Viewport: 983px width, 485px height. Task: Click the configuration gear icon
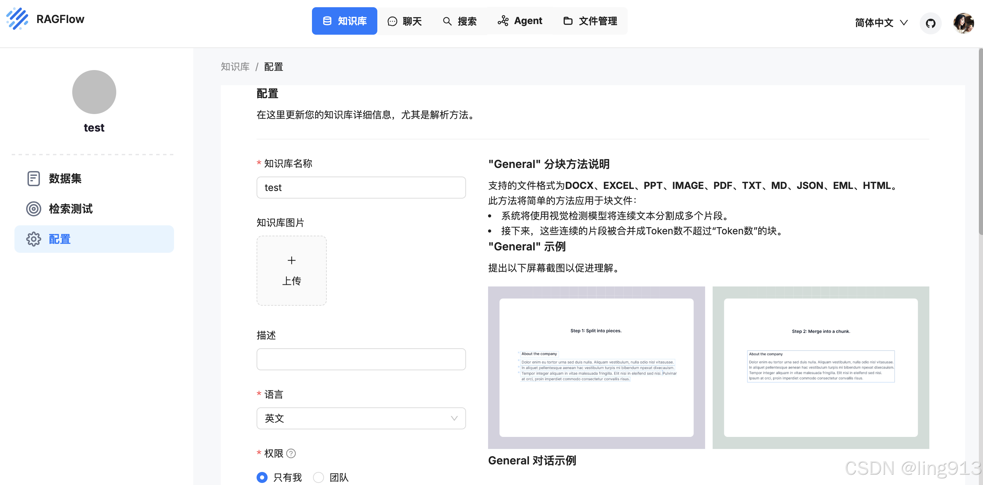pos(34,239)
